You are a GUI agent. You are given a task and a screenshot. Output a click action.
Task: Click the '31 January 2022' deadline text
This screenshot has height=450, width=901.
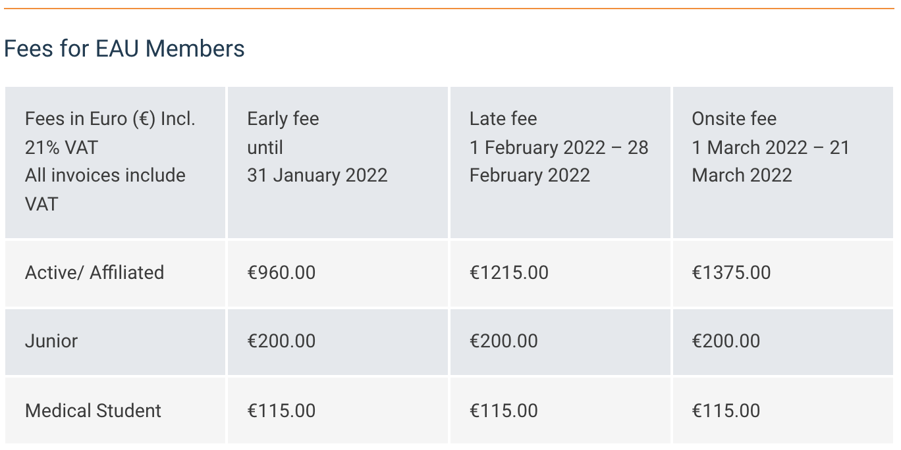(317, 176)
